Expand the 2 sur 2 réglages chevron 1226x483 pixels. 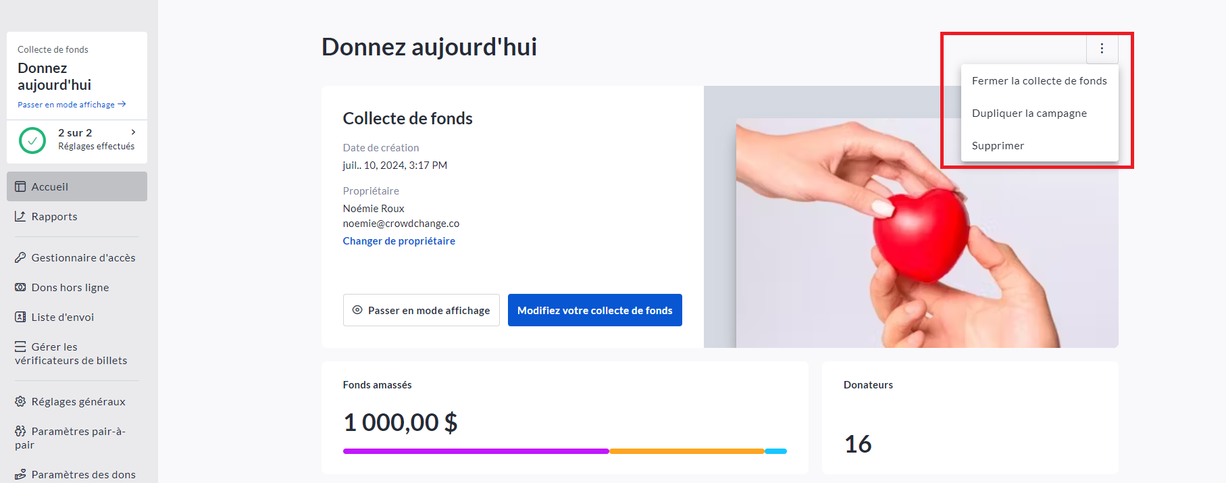(134, 132)
